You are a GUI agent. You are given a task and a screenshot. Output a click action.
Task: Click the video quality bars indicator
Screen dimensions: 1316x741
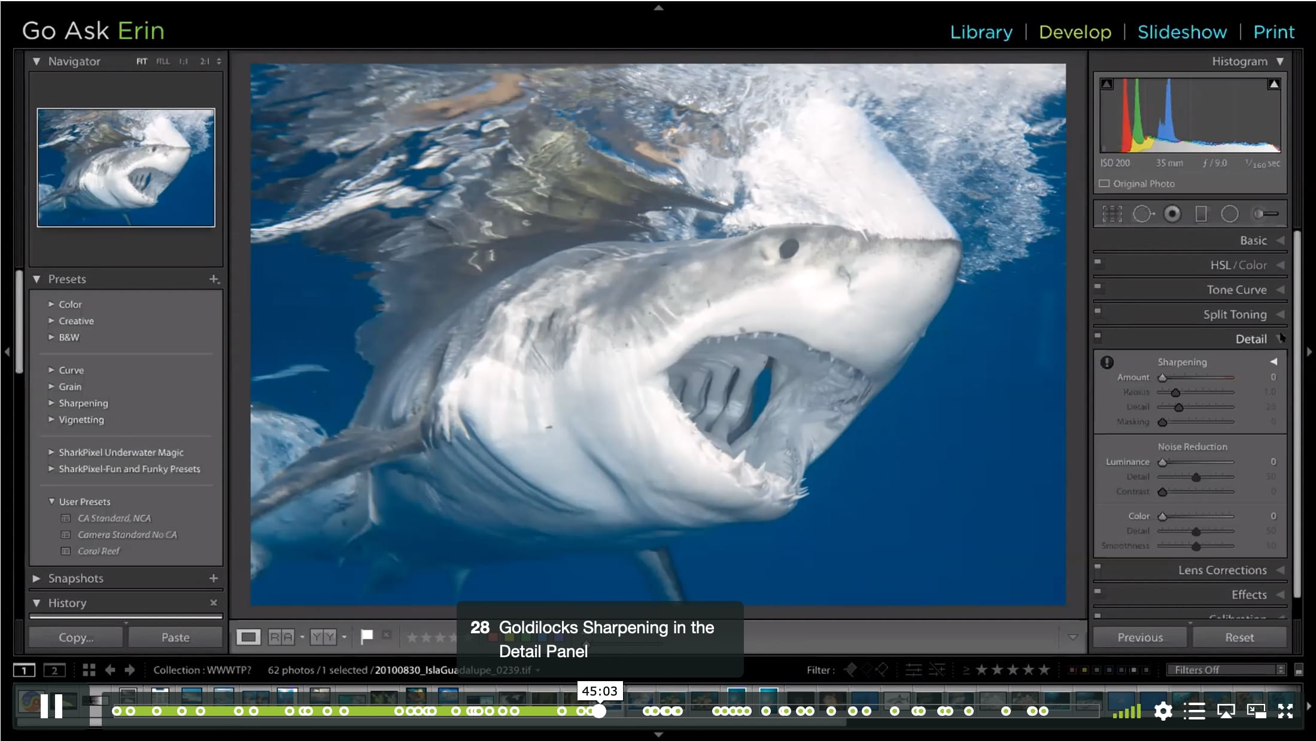[1126, 711]
